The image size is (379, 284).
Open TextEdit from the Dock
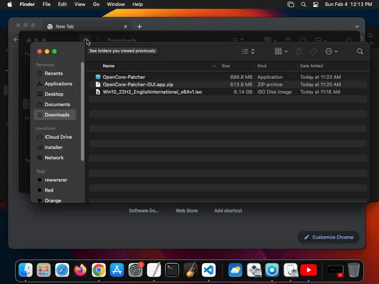tap(154, 270)
